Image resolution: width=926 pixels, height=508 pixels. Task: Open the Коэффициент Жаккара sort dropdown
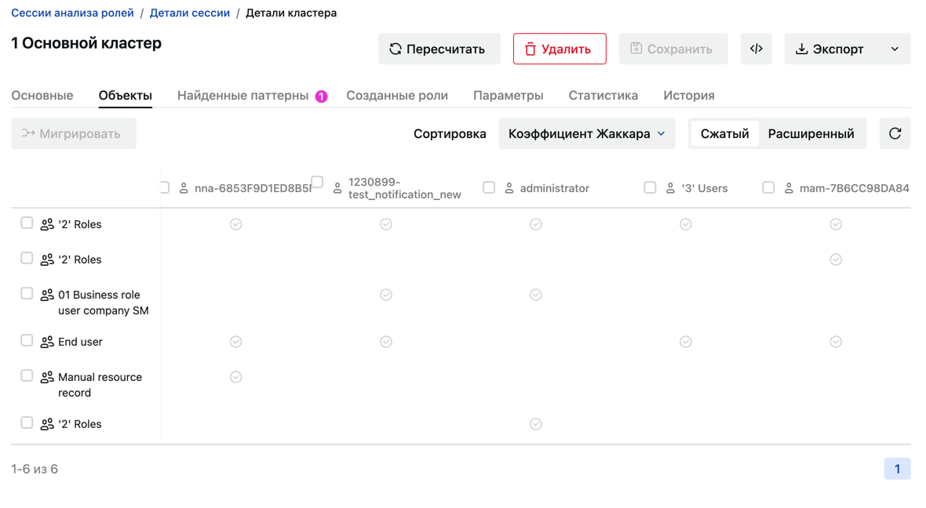(587, 133)
